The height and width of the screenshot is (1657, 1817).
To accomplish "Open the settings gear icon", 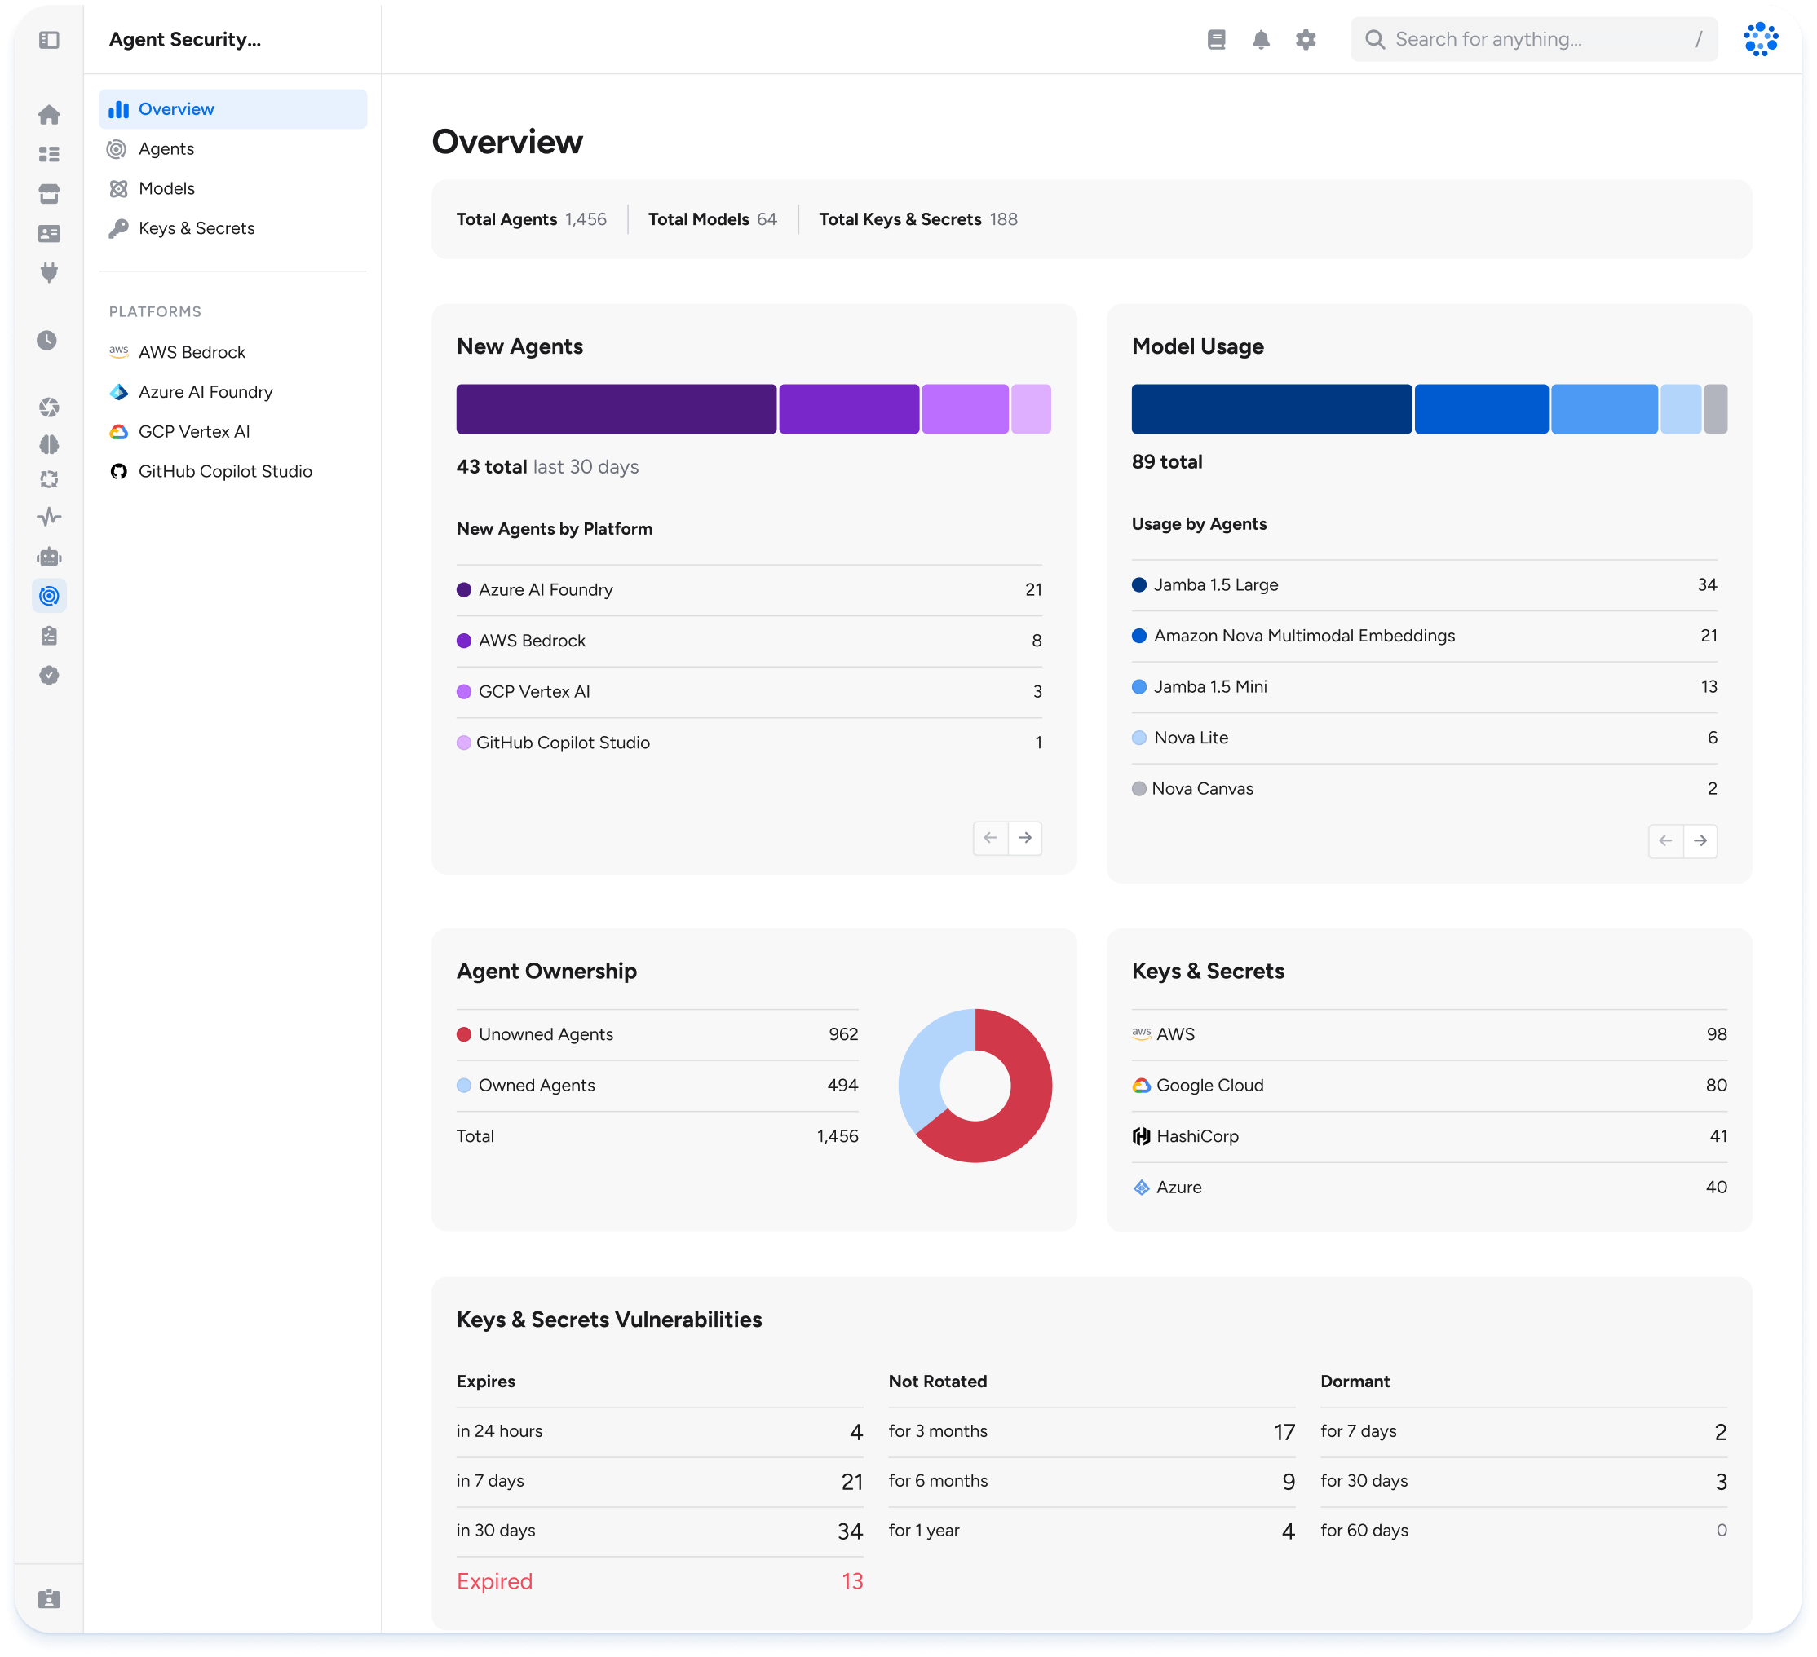I will (x=1305, y=40).
